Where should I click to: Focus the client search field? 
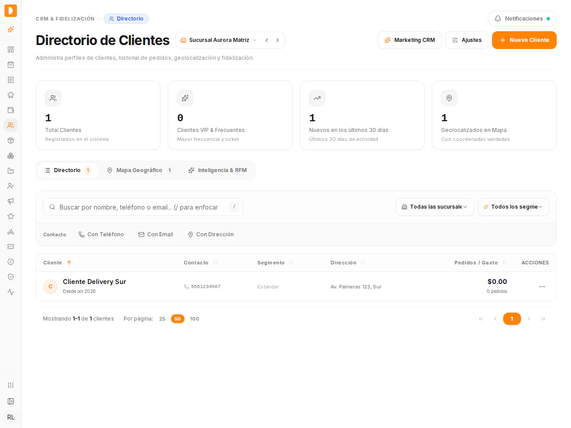[x=143, y=207]
